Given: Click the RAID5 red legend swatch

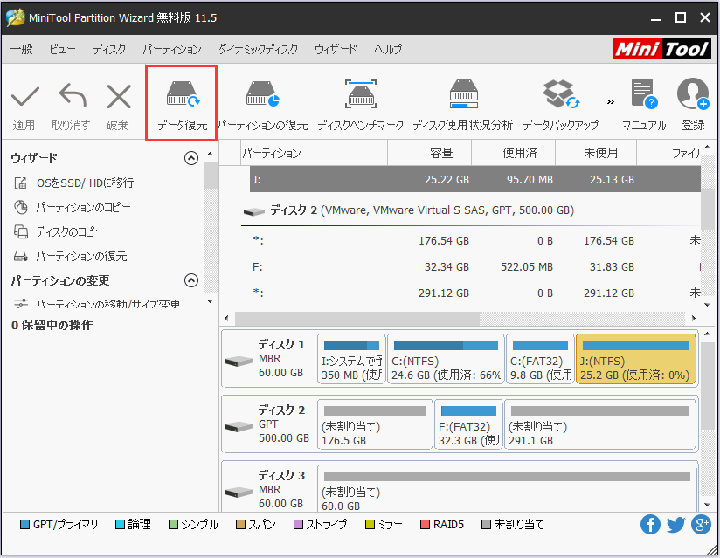Looking at the screenshot, I should [426, 525].
